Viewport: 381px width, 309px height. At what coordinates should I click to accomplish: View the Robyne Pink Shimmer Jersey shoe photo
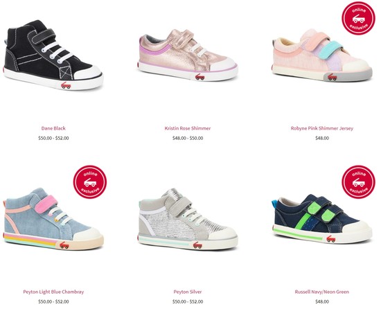pos(322,55)
